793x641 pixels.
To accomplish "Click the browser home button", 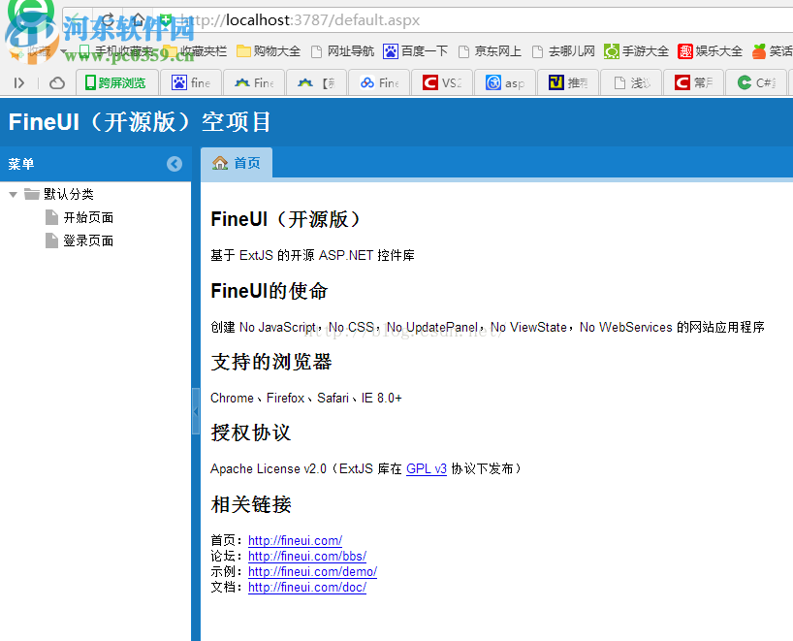I will coord(136,17).
